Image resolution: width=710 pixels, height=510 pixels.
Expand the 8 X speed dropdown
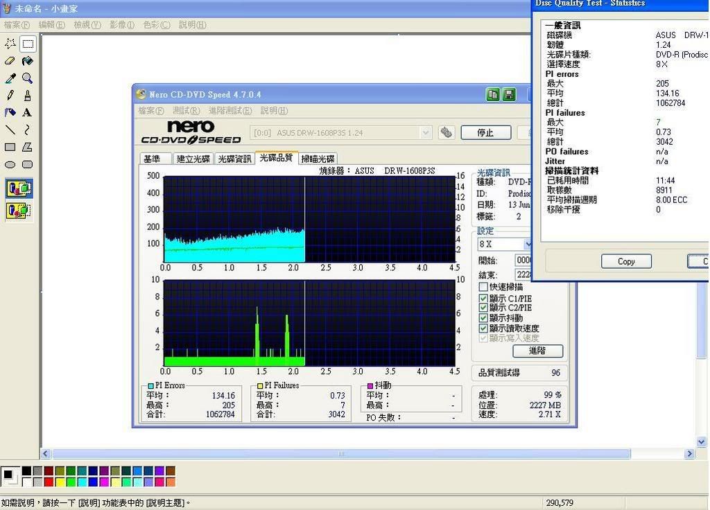(528, 245)
